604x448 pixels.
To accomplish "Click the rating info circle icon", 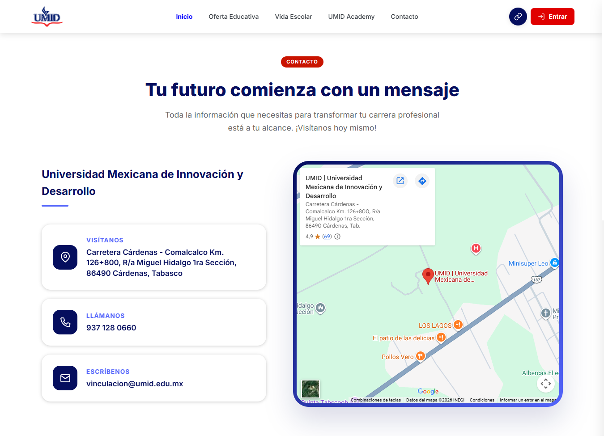I will pyautogui.click(x=337, y=237).
